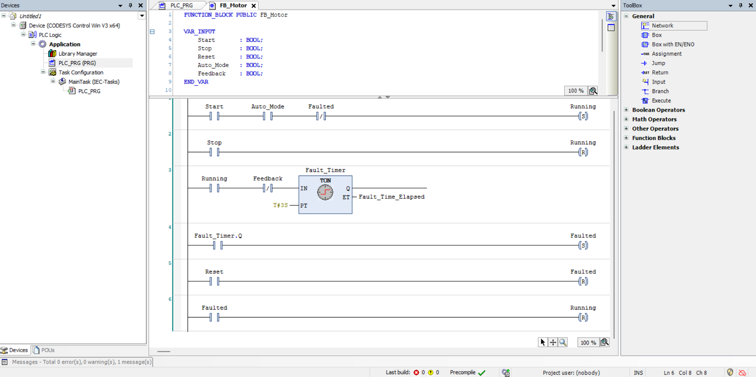The height and width of the screenshot is (377, 756).
Task: Click the declaration editor vertical scrollbar
Action: 602,35
